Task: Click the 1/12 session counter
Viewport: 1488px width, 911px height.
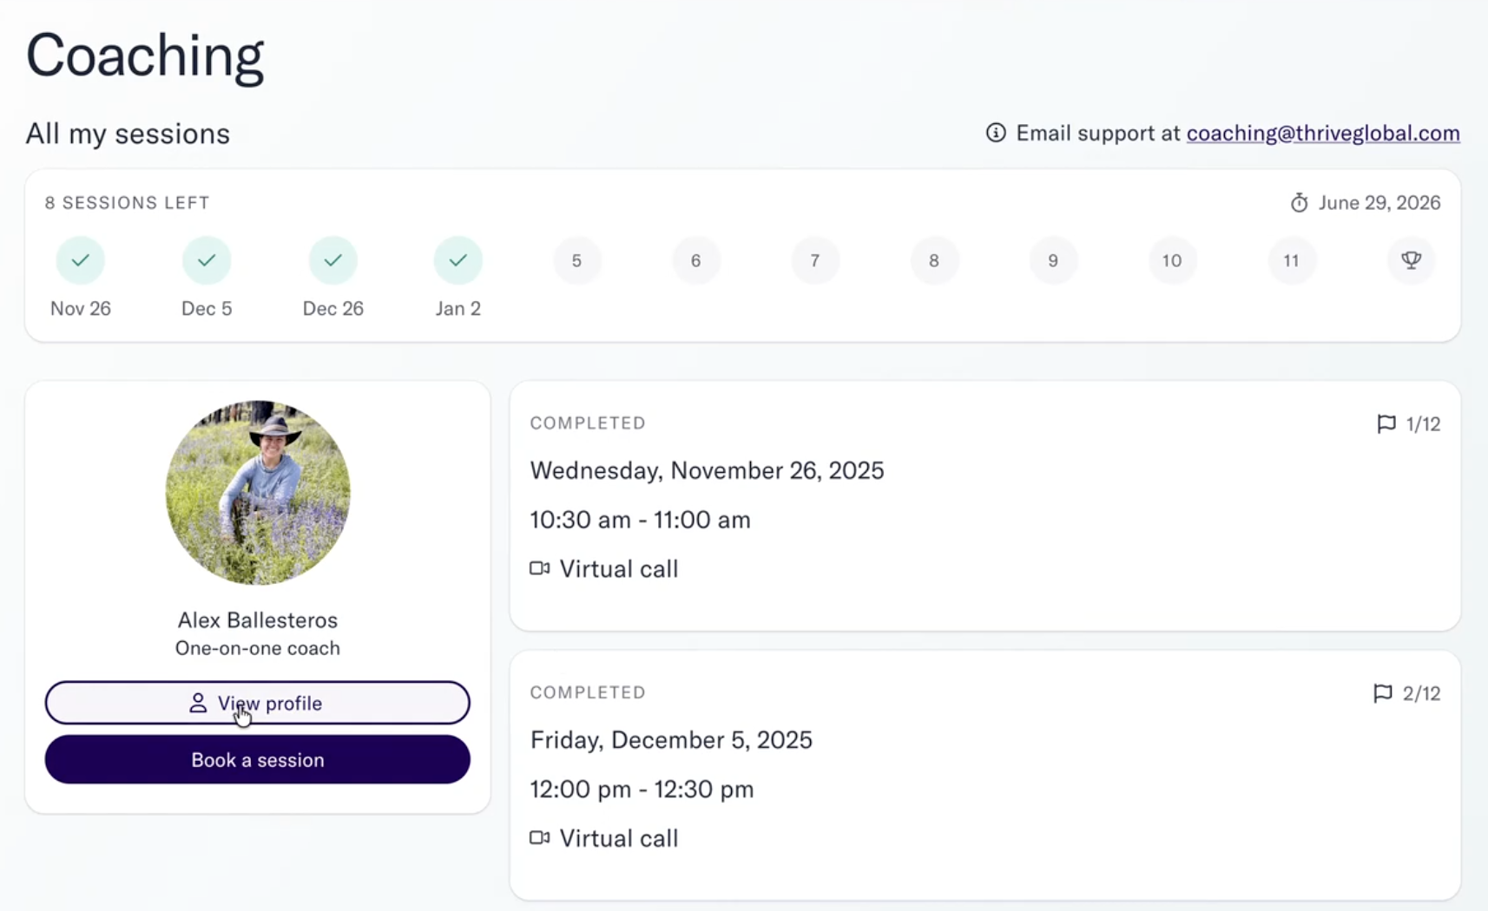Action: coord(1423,424)
